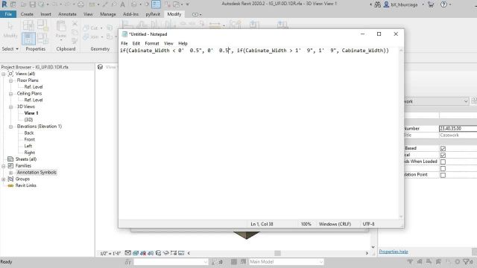Toggle the checked 'cal' row checkbox in Properties

(x=443, y=156)
